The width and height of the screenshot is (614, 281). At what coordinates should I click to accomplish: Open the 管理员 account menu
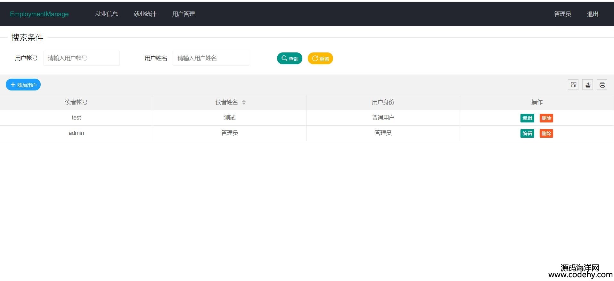[562, 14]
